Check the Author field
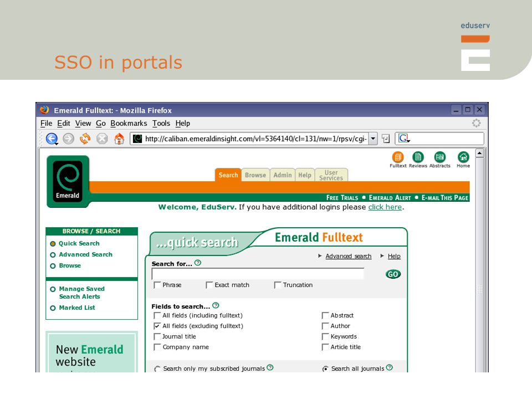Screen dimensions: 532x399 click(x=325, y=326)
